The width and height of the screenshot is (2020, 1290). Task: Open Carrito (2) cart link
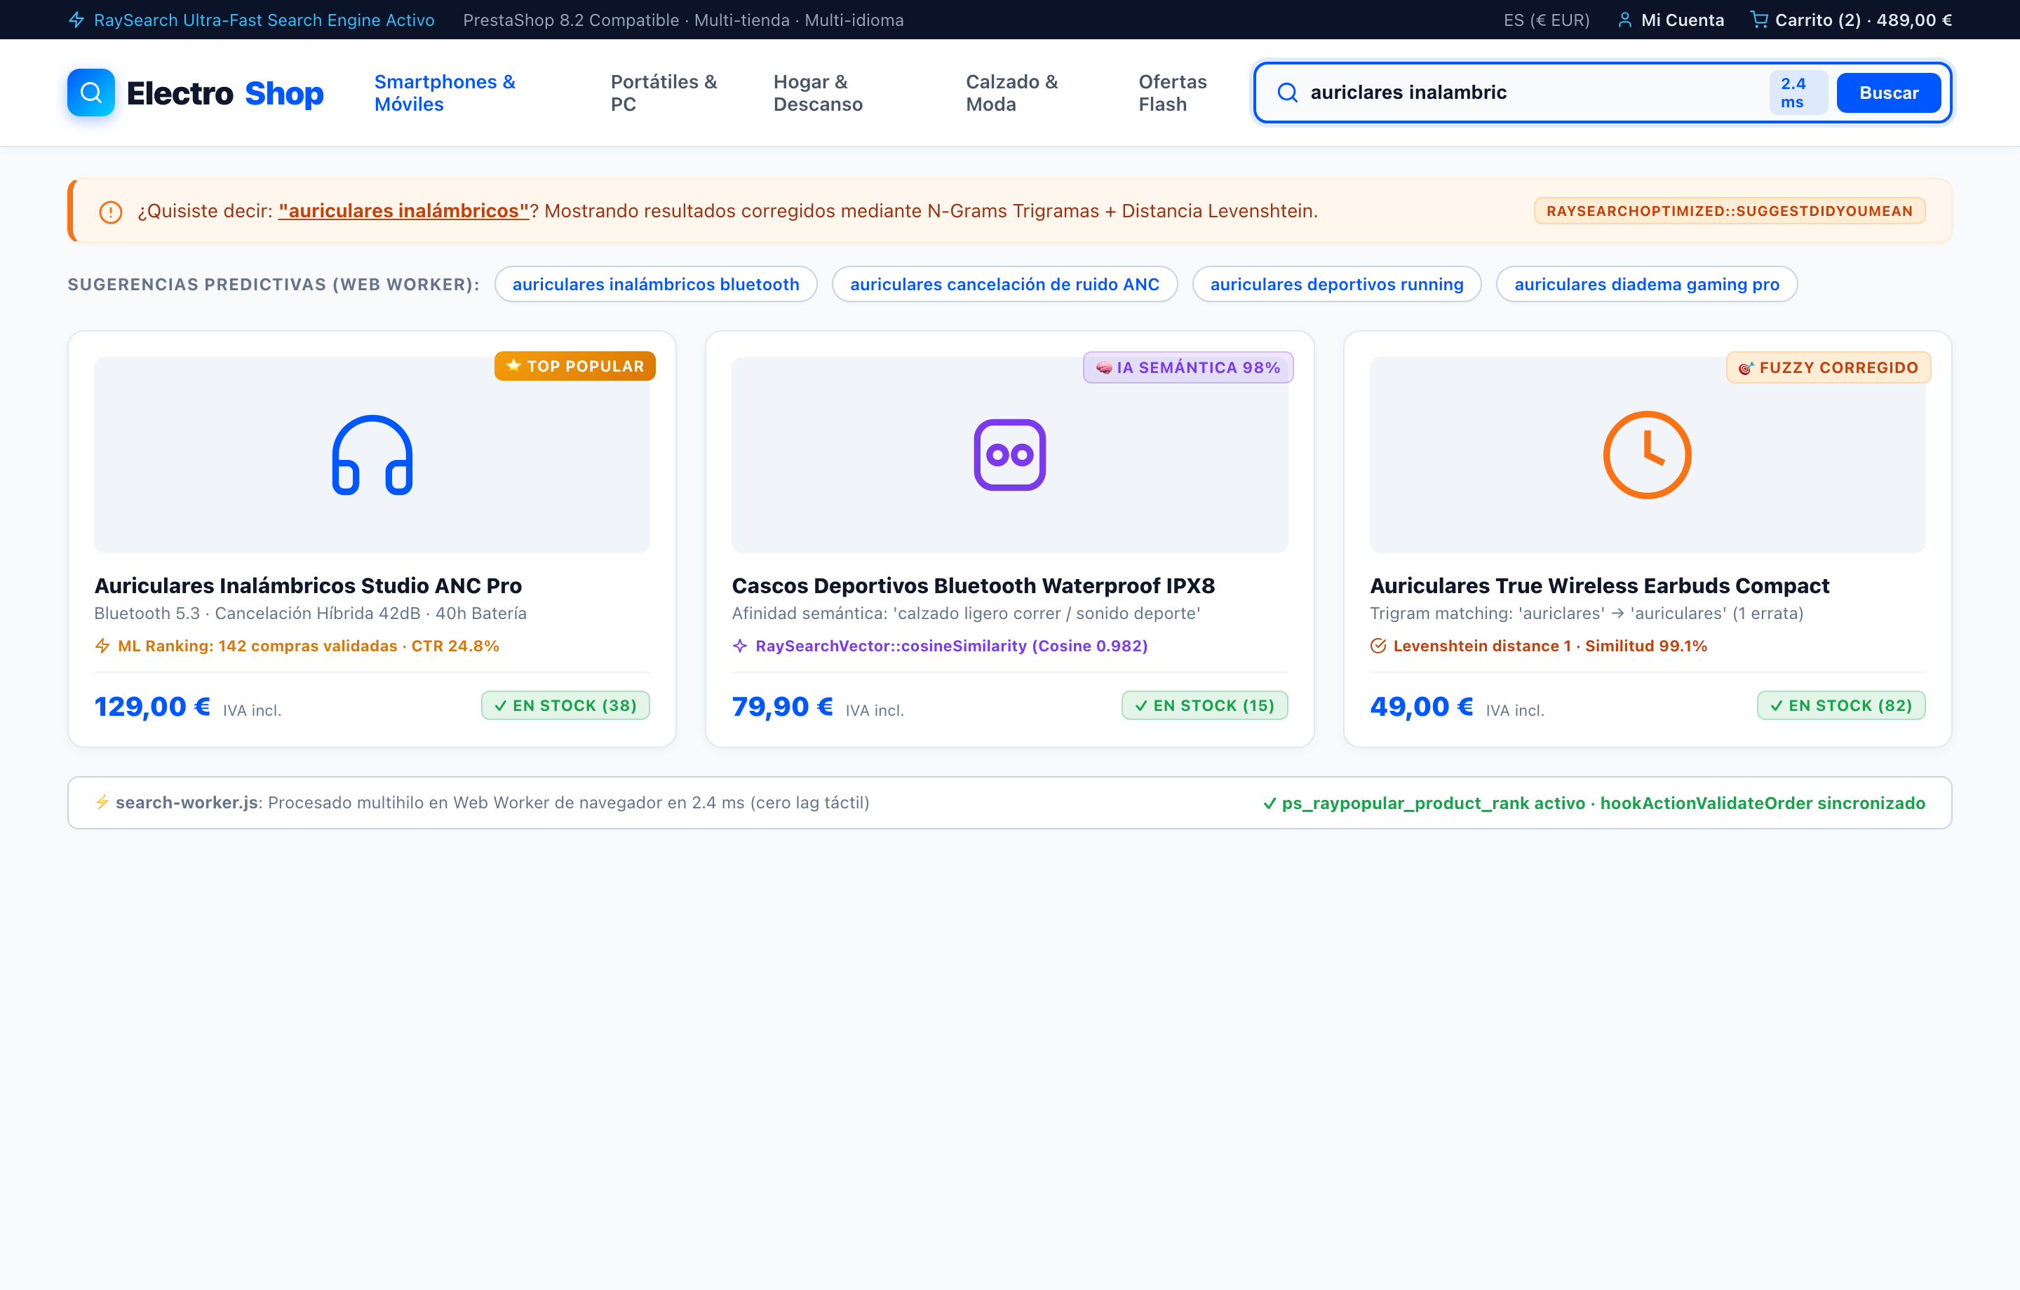[1850, 20]
